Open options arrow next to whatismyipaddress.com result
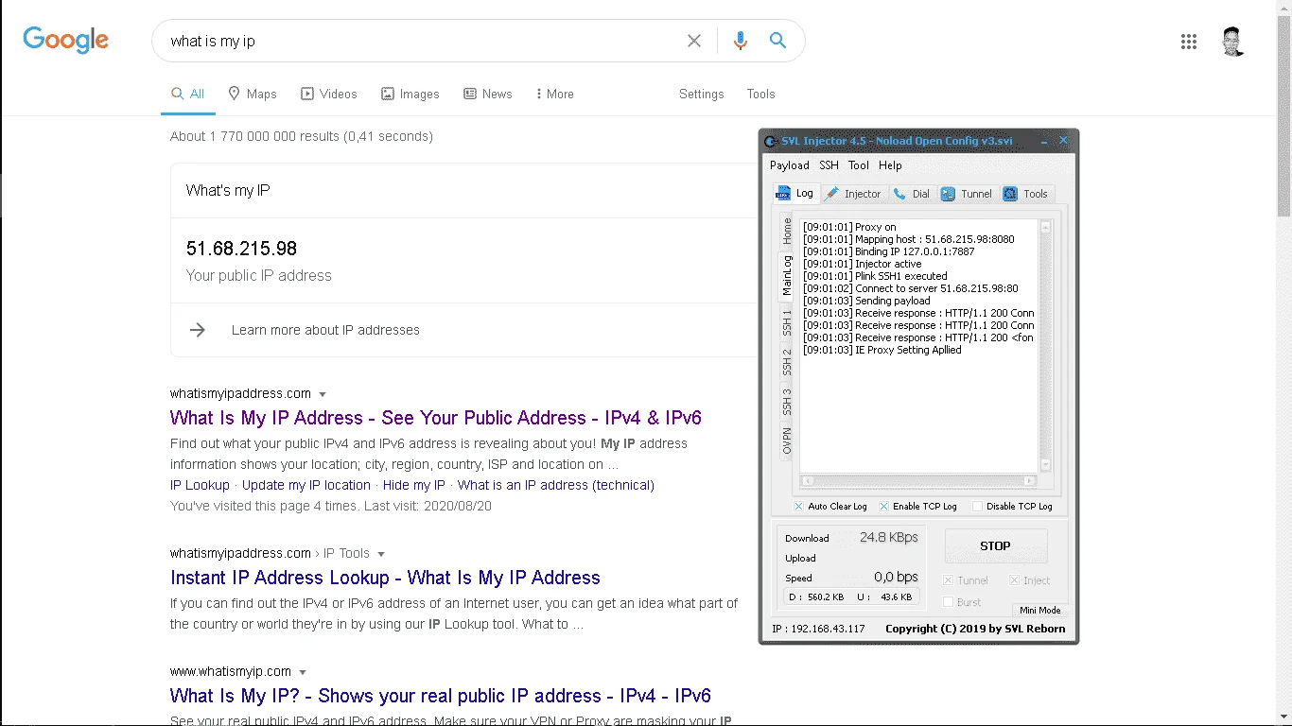Screen dimensions: 1292x726 (323, 394)
